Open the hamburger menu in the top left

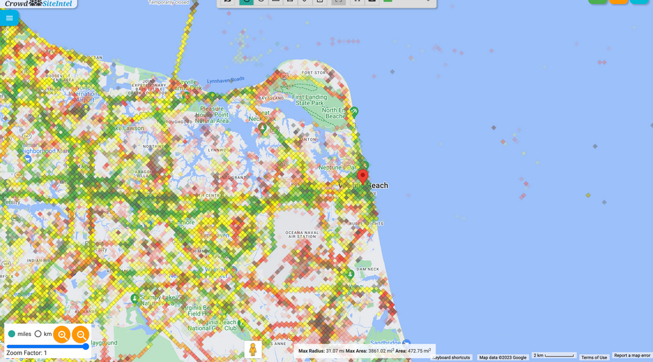point(9,18)
